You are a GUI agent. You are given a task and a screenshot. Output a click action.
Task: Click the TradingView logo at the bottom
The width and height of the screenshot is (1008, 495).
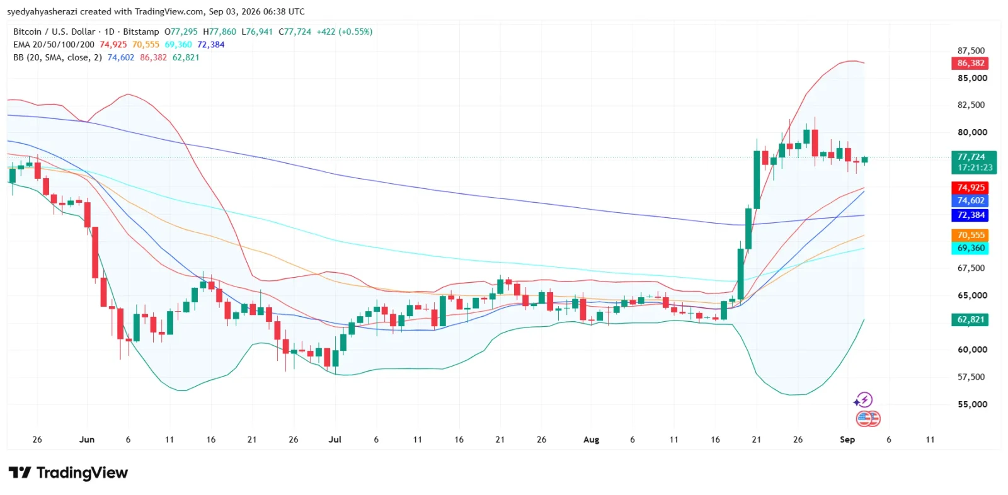(x=68, y=472)
